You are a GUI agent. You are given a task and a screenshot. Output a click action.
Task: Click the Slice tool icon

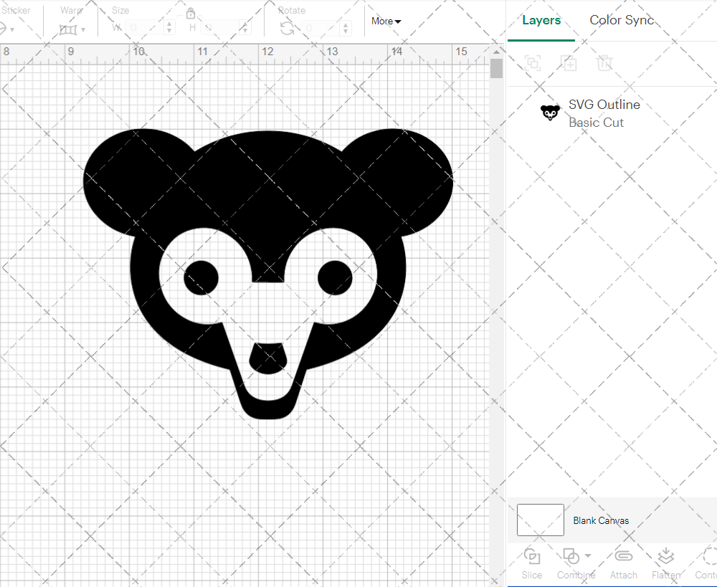(532, 556)
